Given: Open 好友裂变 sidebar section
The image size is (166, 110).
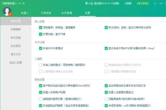Looking at the screenshot, I should click(16, 46).
